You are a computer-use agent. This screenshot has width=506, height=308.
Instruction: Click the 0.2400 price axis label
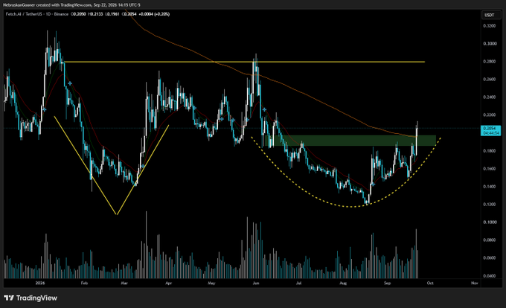[489, 97]
